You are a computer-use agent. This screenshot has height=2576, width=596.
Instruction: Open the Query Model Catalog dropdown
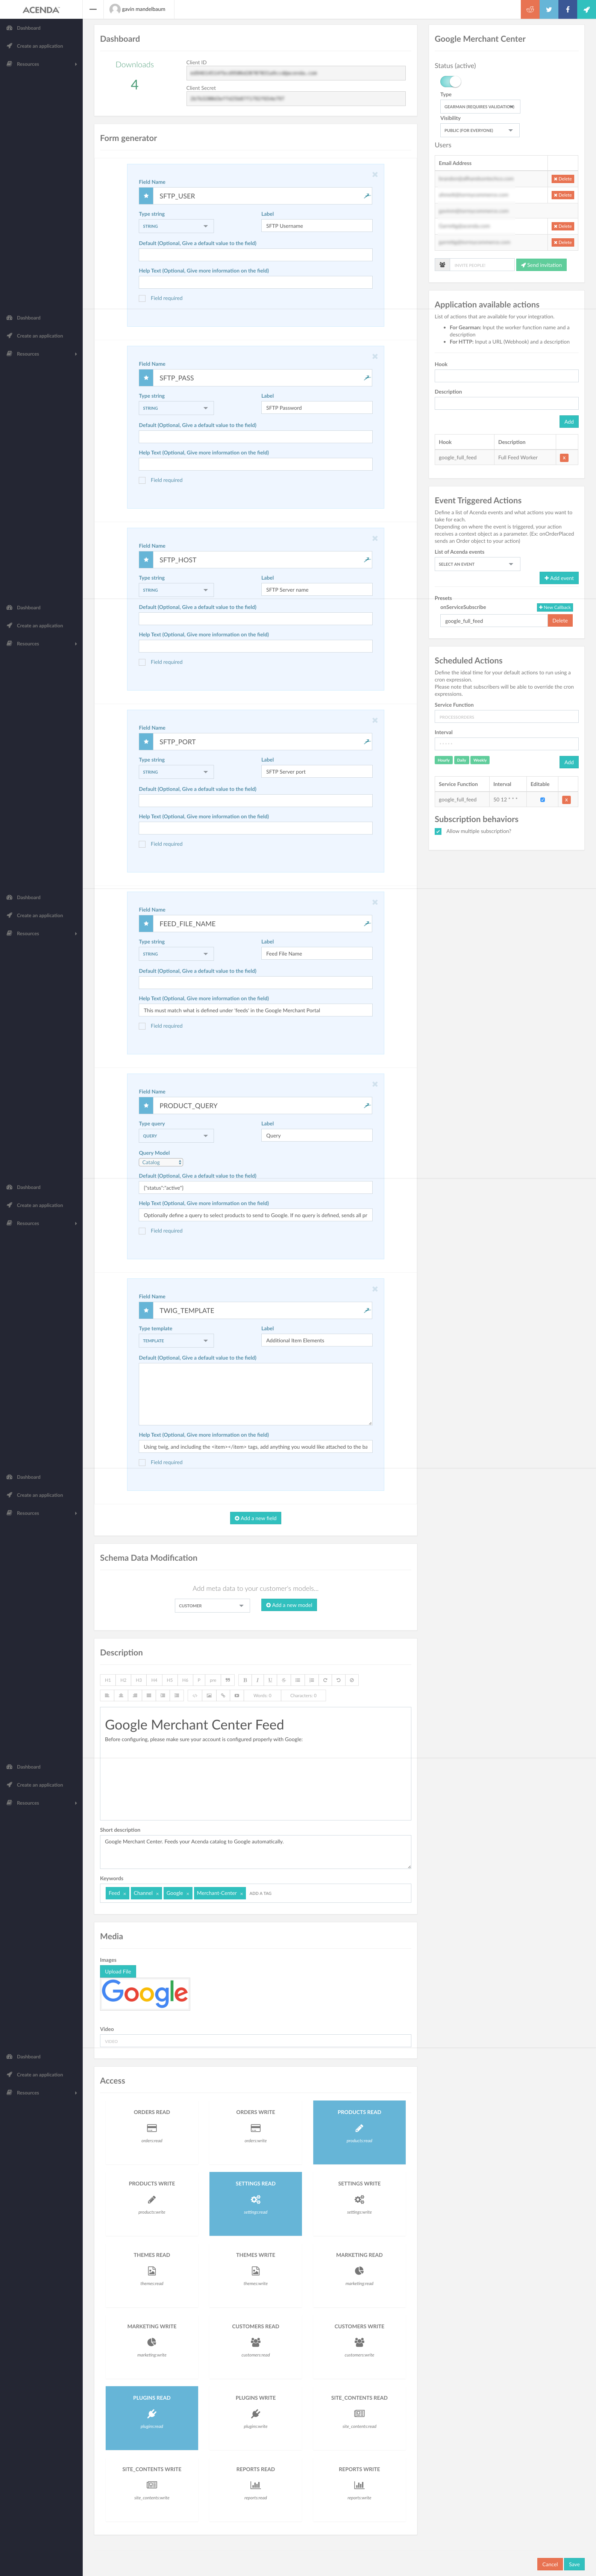pos(161,1162)
